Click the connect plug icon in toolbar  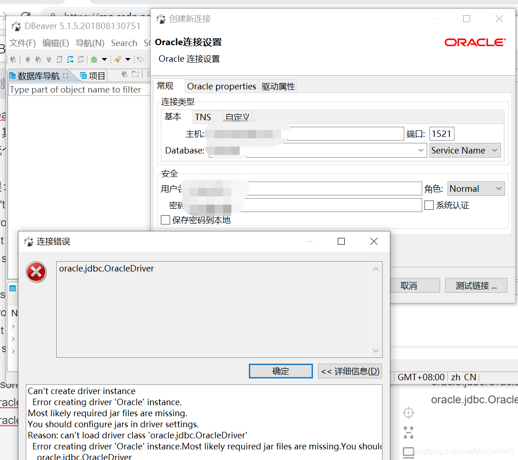pyautogui.click(x=27, y=59)
